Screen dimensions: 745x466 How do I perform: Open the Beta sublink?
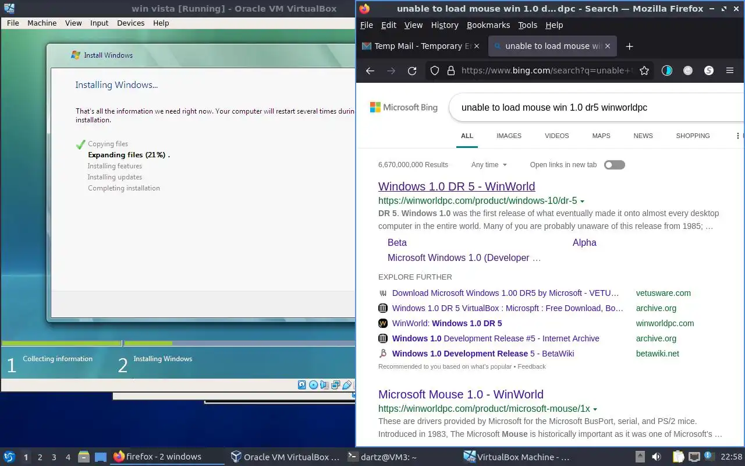[397, 243]
